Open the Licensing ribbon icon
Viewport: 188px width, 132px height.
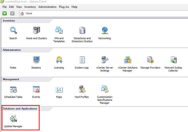[59, 60]
